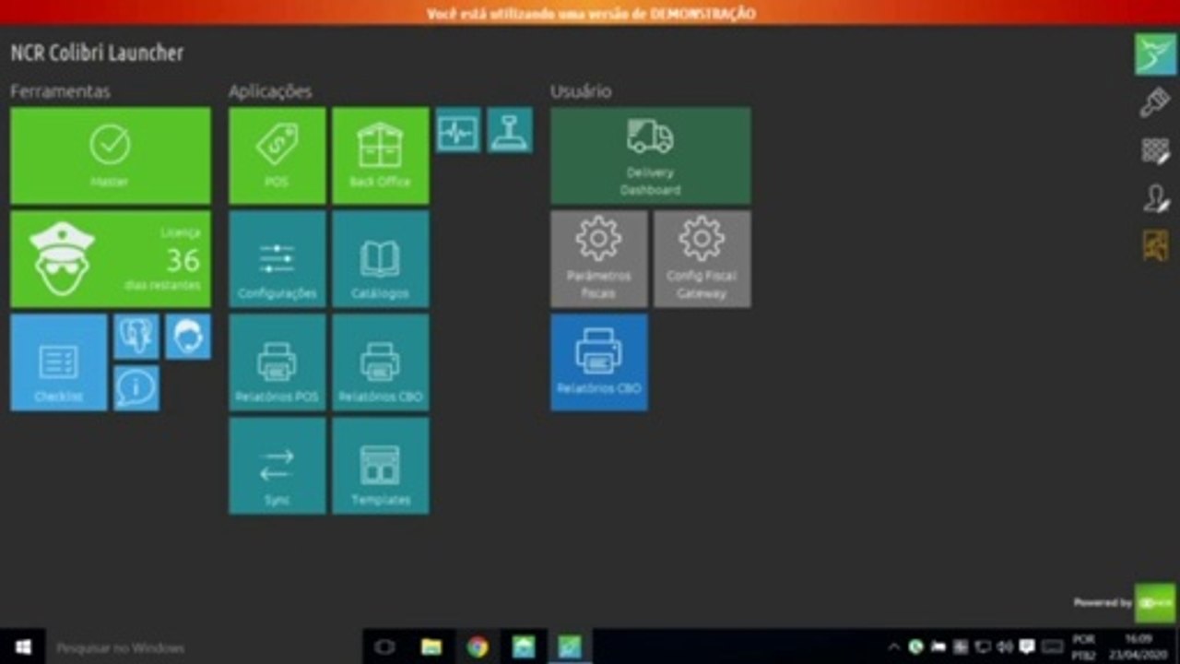Open the license tile showing 36 days remaining
The width and height of the screenshot is (1180, 664).
(x=111, y=259)
